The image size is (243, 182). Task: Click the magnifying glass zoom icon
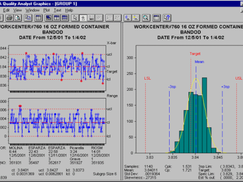tap(146, 18)
